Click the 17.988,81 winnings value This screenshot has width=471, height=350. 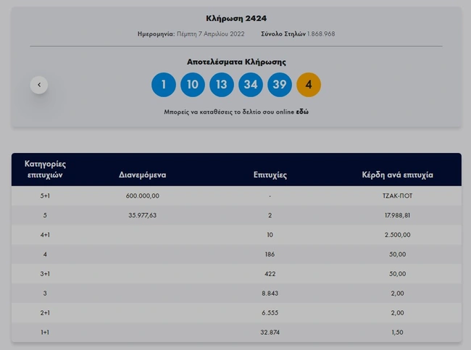point(397,215)
